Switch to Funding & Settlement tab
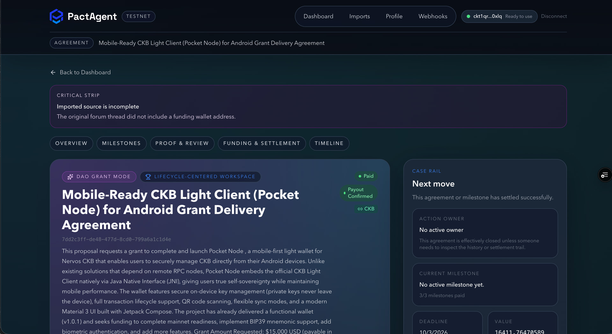 click(262, 143)
